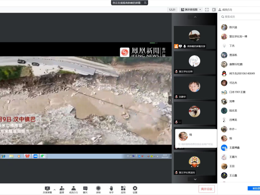
Task: Toggle the side panel layout icon
Action: pyautogui.click(x=214, y=10)
